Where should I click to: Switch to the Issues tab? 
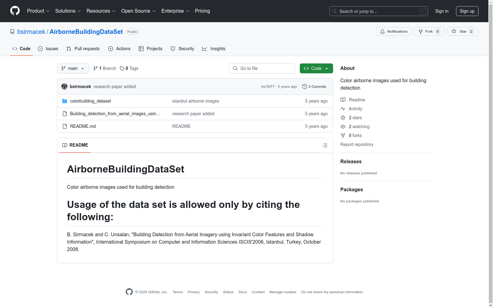pyautogui.click(x=48, y=49)
